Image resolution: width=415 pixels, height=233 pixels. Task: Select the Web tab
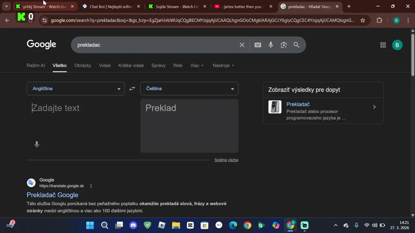click(178, 65)
